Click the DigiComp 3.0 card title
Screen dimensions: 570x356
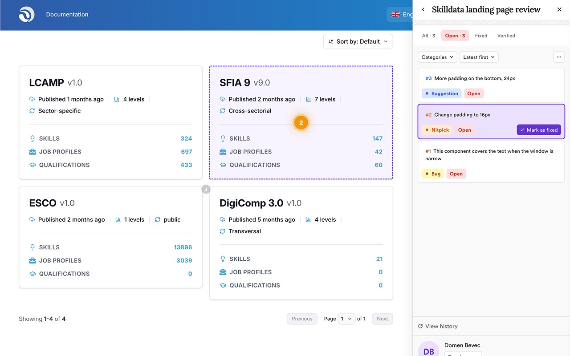click(251, 203)
